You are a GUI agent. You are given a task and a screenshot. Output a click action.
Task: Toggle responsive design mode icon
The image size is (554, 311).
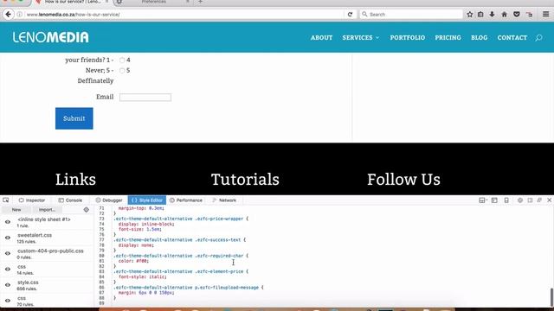[x=506, y=200]
